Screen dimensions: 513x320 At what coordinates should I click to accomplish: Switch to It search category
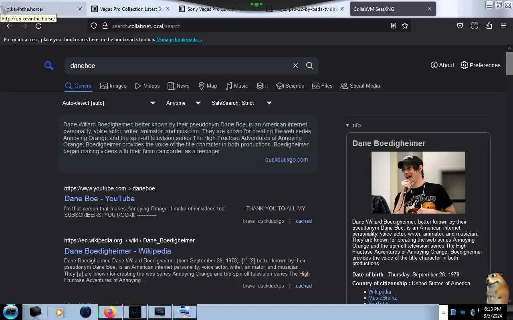pos(262,86)
